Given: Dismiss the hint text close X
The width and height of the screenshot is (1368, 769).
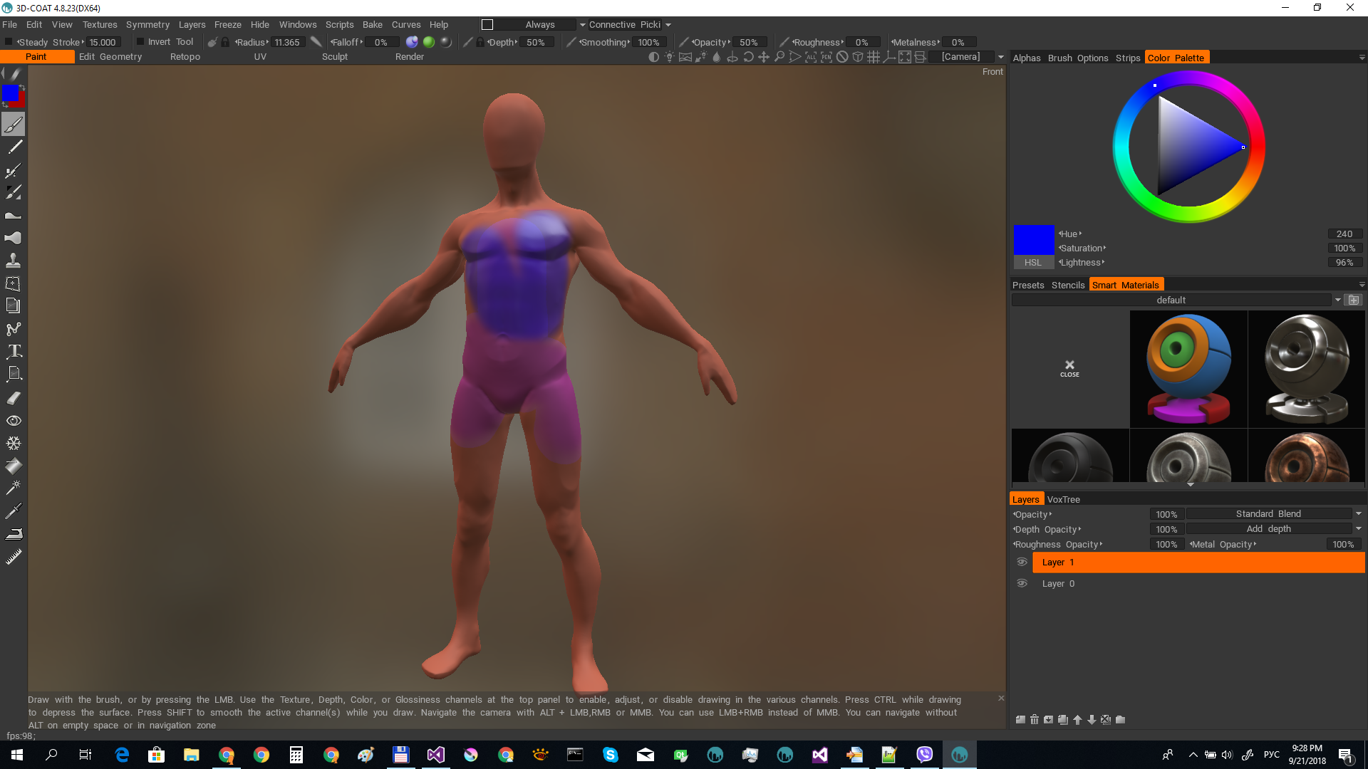Looking at the screenshot, I should [x=1001, y=698].
